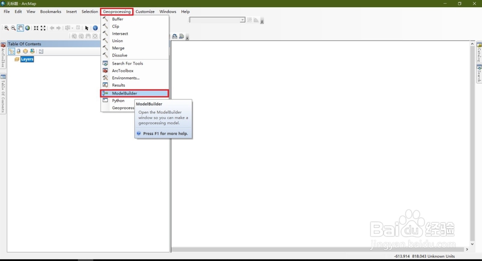Click the second icon above the map view

point(181,36)
